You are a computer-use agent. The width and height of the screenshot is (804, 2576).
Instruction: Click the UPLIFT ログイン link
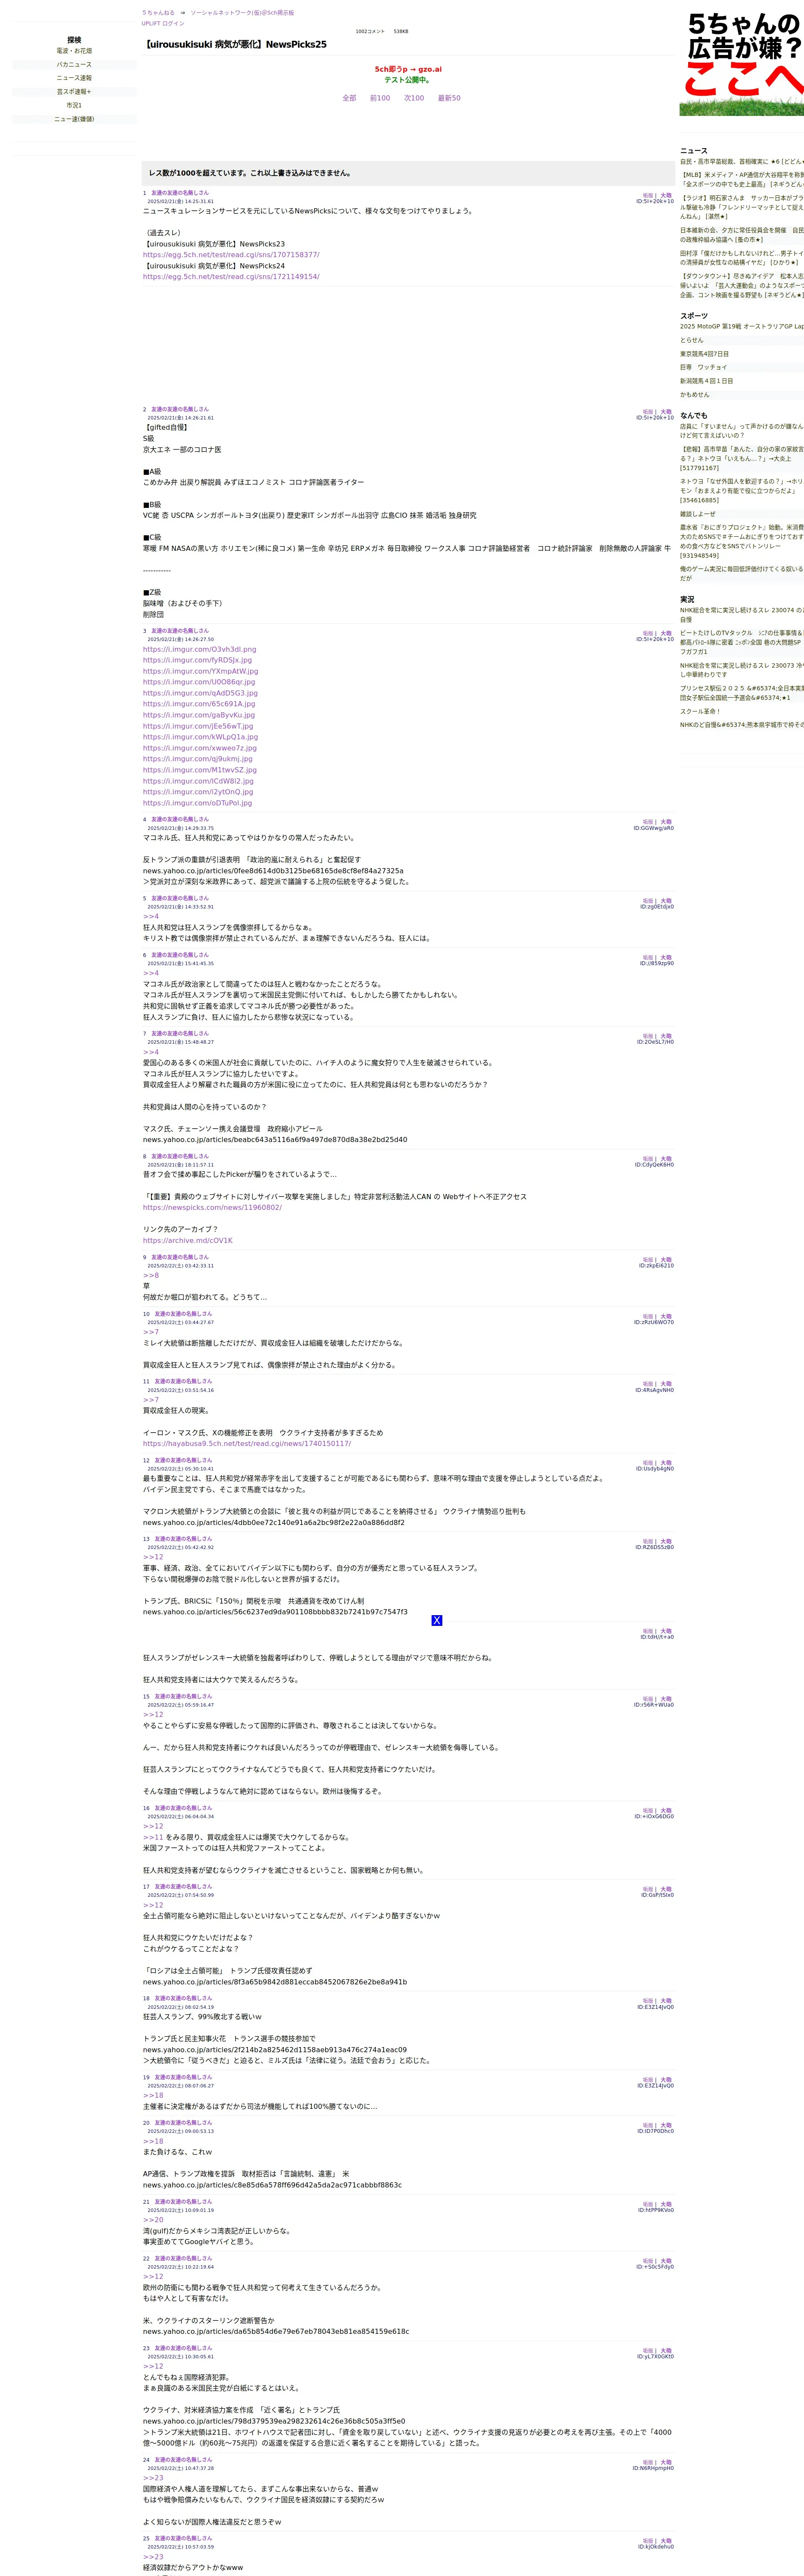(x=163, y=23)
